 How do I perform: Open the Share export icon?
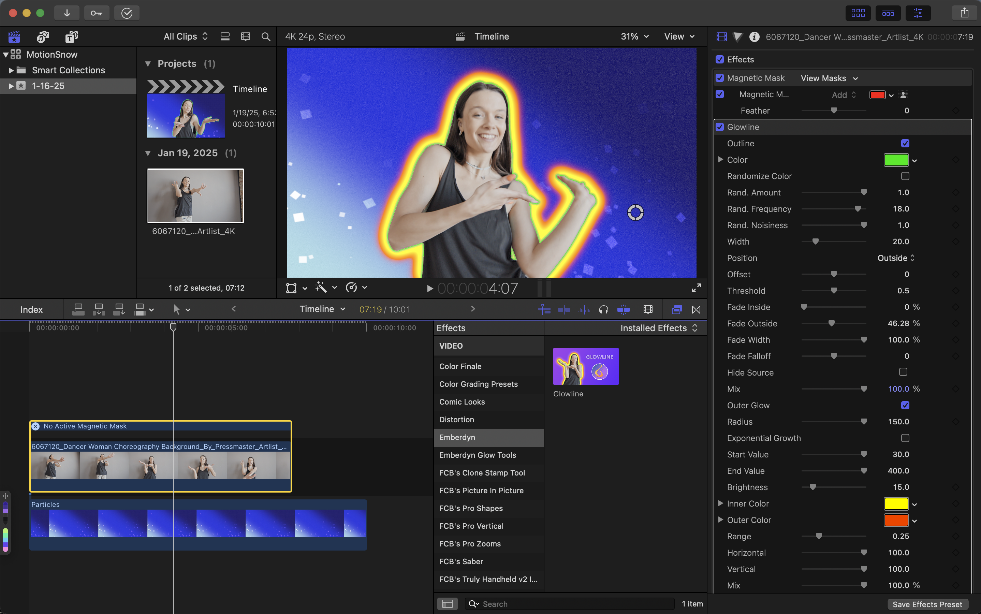964,13
